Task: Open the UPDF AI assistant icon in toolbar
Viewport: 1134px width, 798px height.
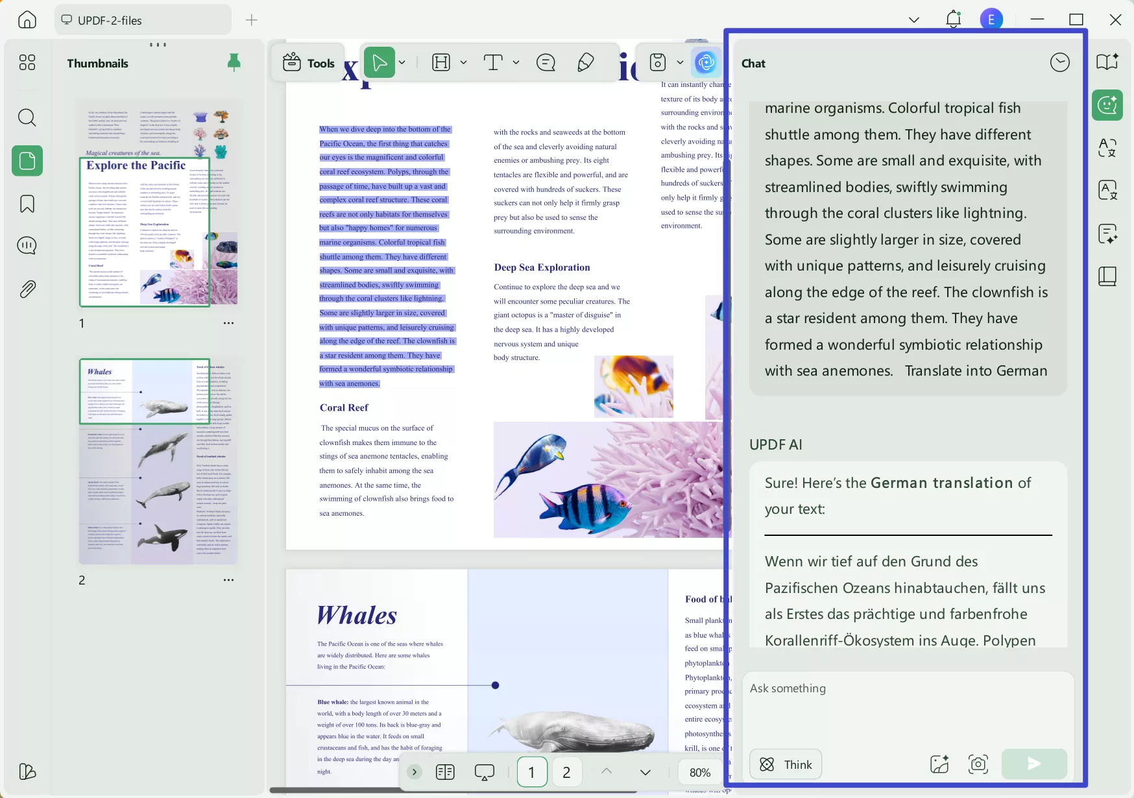Action: pyautogui.click(x=706, y=62)
